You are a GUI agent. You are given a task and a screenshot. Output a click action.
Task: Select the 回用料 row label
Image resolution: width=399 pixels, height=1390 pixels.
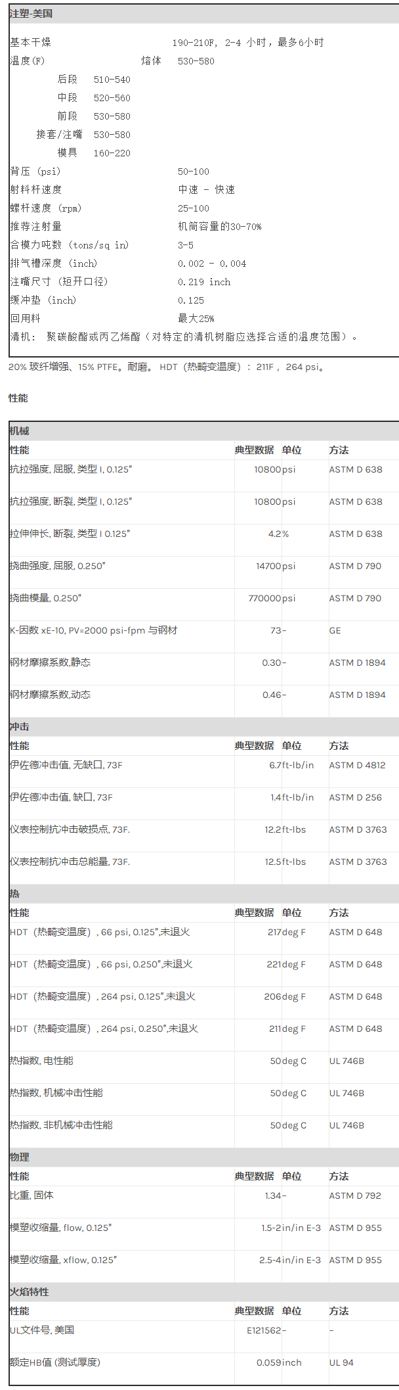(25, 319)
